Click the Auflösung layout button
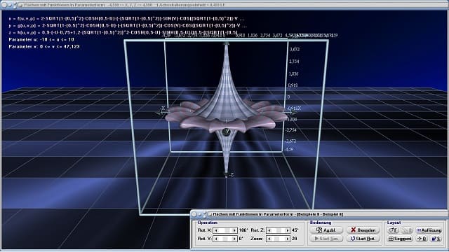The image size is (449, 252). click(429, 230)
